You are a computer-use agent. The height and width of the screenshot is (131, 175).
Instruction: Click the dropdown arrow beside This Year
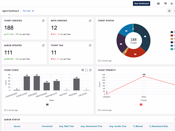33,11
